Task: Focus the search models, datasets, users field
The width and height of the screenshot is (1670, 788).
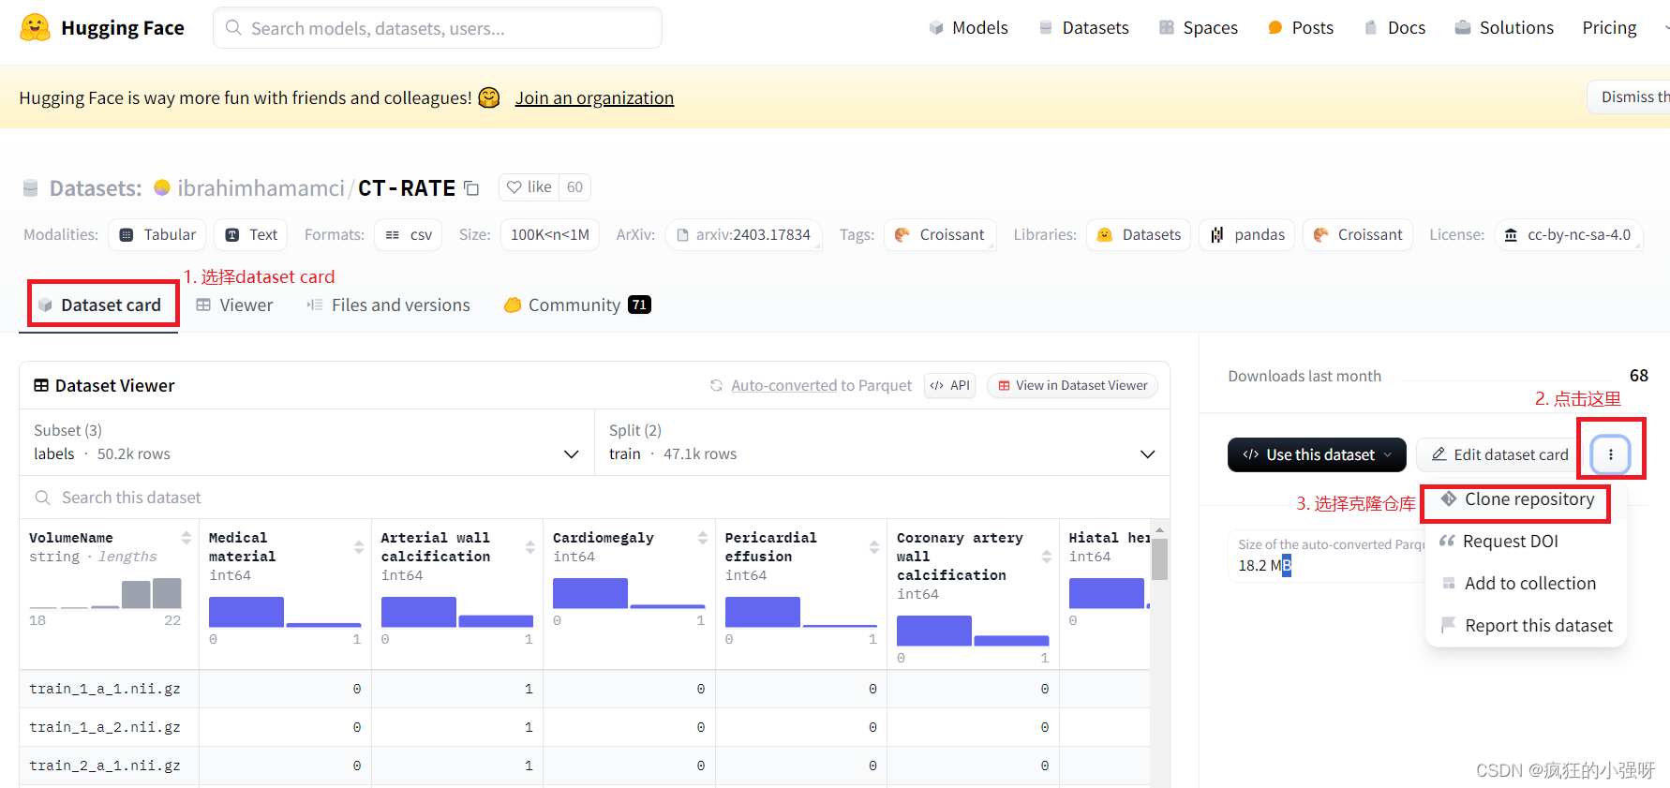Action: pos(438,28)
